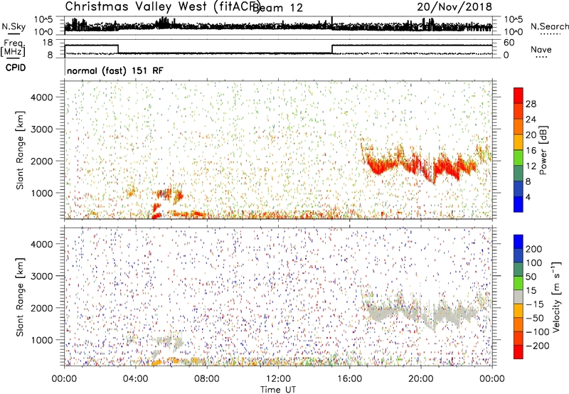Click the '12:00' time axis label
This screenshot has height=394, width=569.
click(278, 379)
